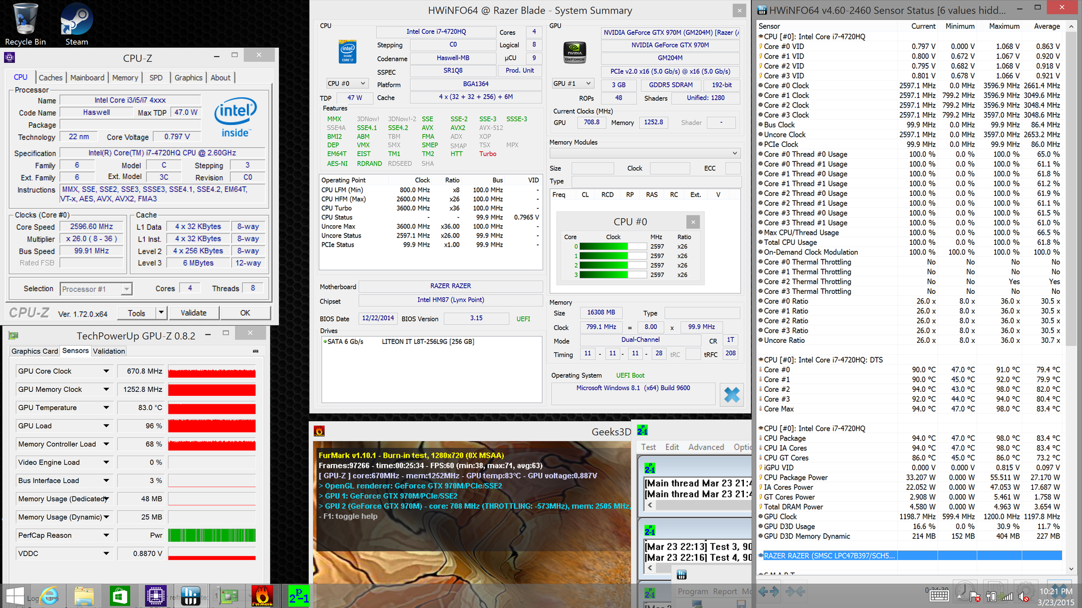Viewport: 1082px width, 608px height.
Task: Switch to HWiNFO via its taskbar icon
Action: 190,596
